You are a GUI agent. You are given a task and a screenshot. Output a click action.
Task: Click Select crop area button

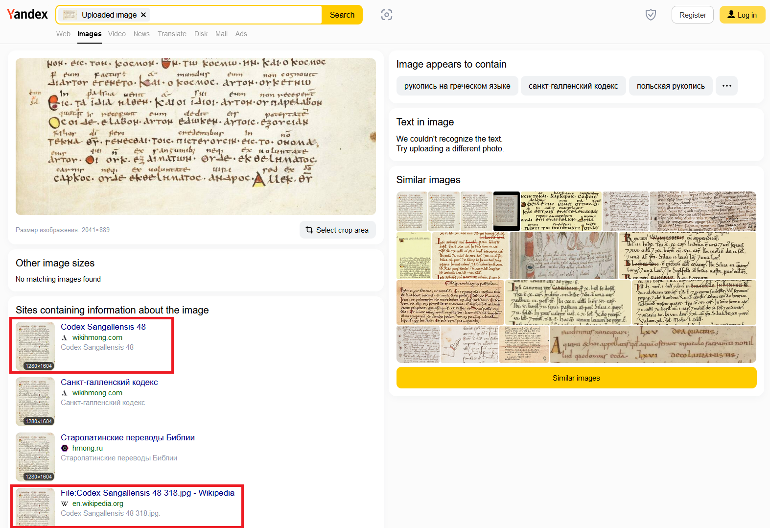click(338, 230)
